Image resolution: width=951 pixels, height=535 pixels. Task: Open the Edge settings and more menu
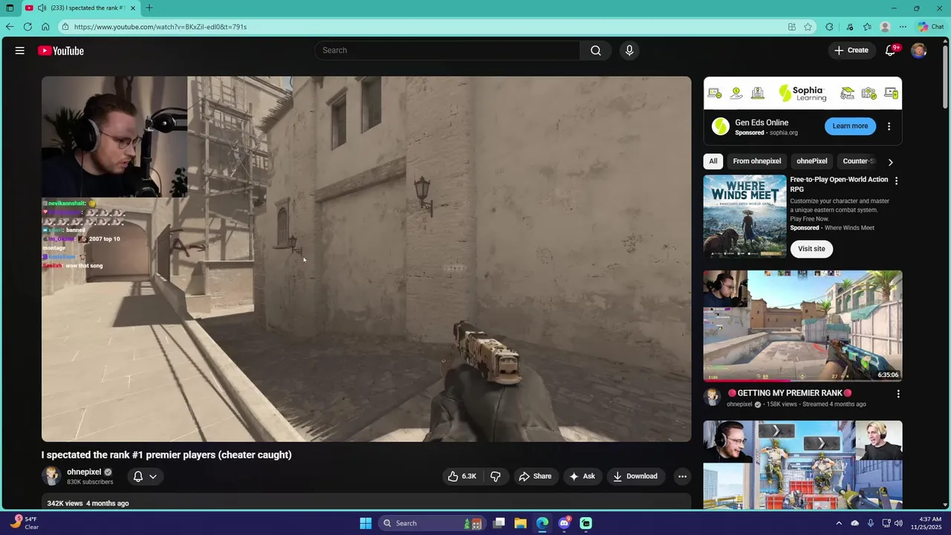(903, 27)
